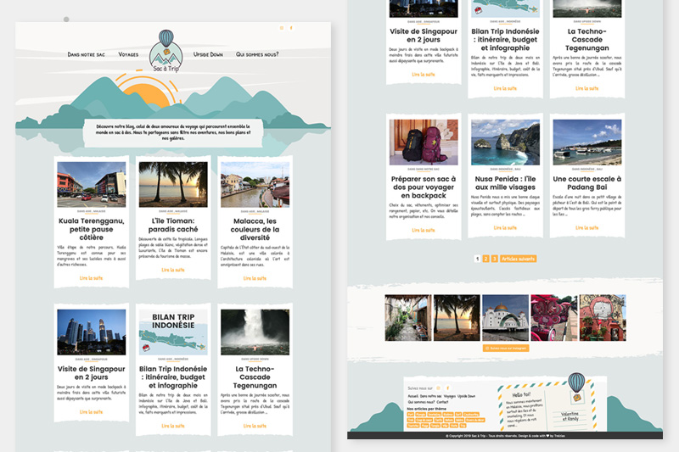Open Malacca, les couleurs de la diversité
Screen dimensions: 679x452
(x=255, y=229)
